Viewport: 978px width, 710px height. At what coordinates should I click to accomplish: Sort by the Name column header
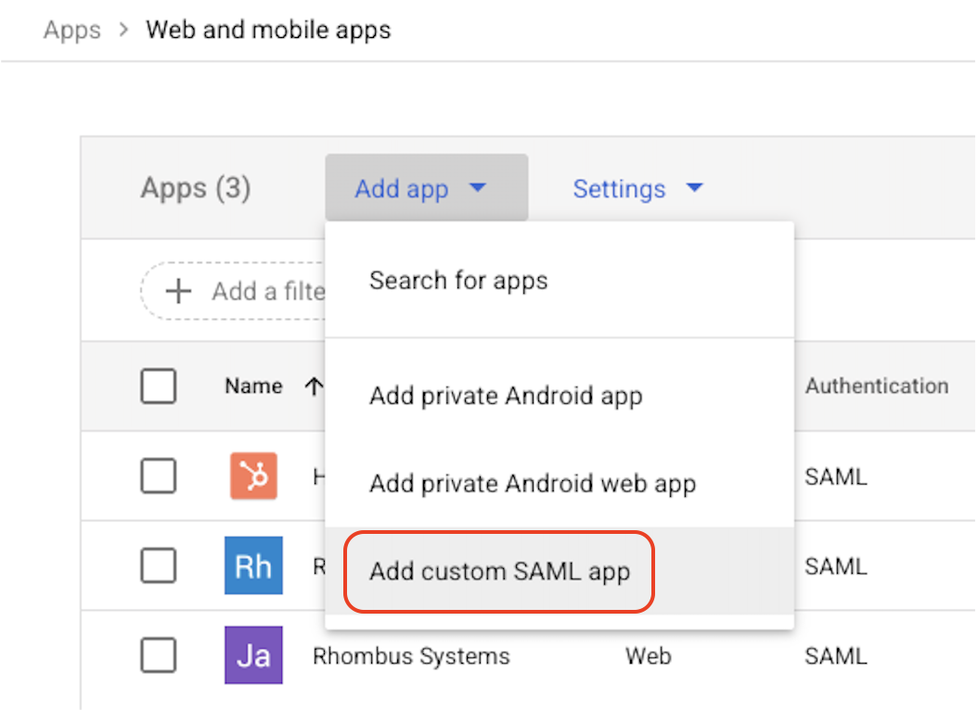coord(253,387)
